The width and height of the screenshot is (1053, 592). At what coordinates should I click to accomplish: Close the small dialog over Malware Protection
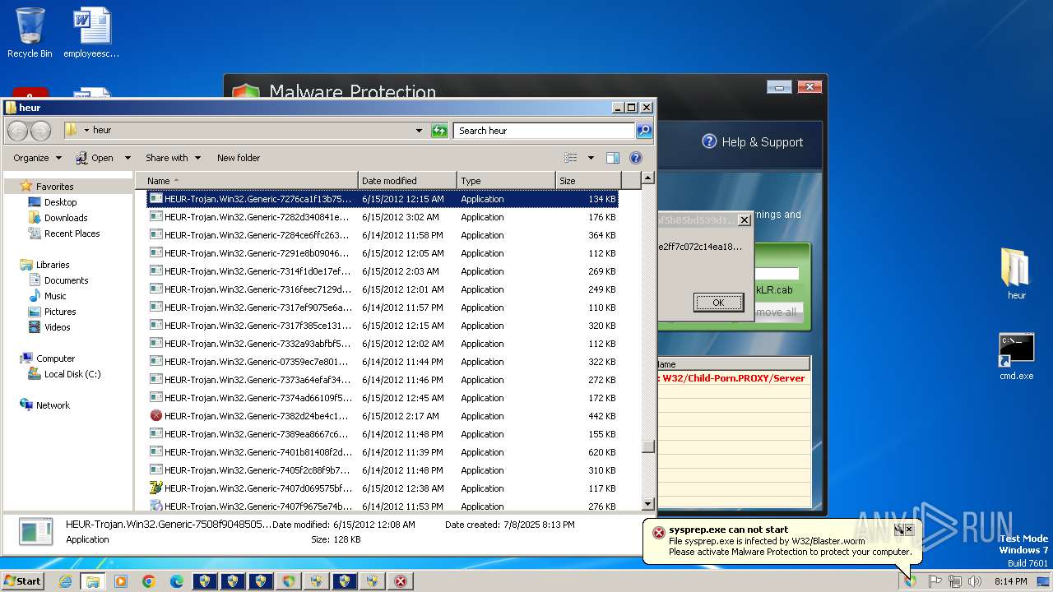[x=744, y=220]
